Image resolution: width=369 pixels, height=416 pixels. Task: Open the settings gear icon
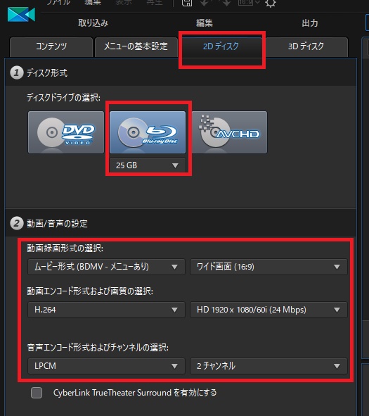point(270,3)
